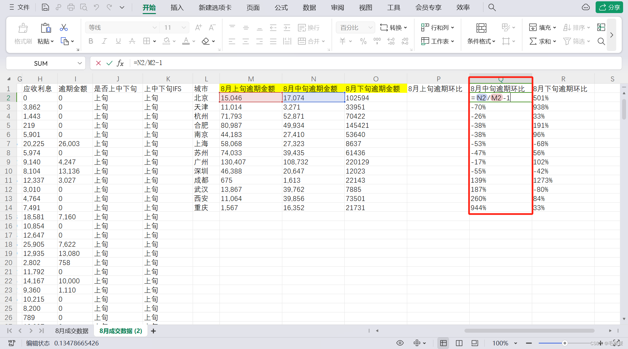Switch to the 公式 ribbon tab
Viewport: 628px width, 349px height.
point(281,8)
